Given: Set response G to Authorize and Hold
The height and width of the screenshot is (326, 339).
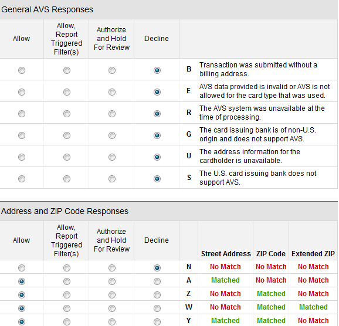Looking at the screenshot, I should click(112, 135).
